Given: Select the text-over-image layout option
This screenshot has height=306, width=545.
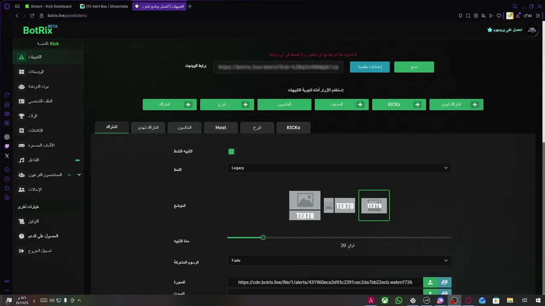Looking at the screenshot, I should click(374, 205).
